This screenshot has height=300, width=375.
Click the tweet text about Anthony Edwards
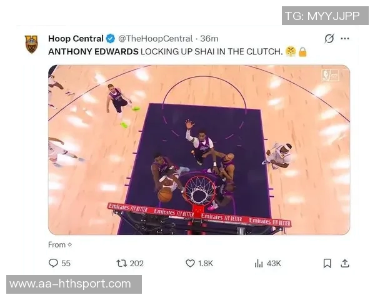(x=177, y=52)
